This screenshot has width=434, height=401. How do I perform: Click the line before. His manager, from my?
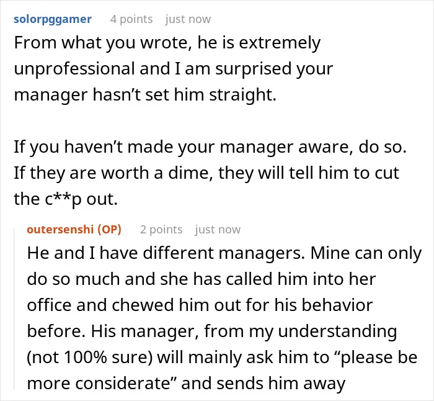[212, 331]
